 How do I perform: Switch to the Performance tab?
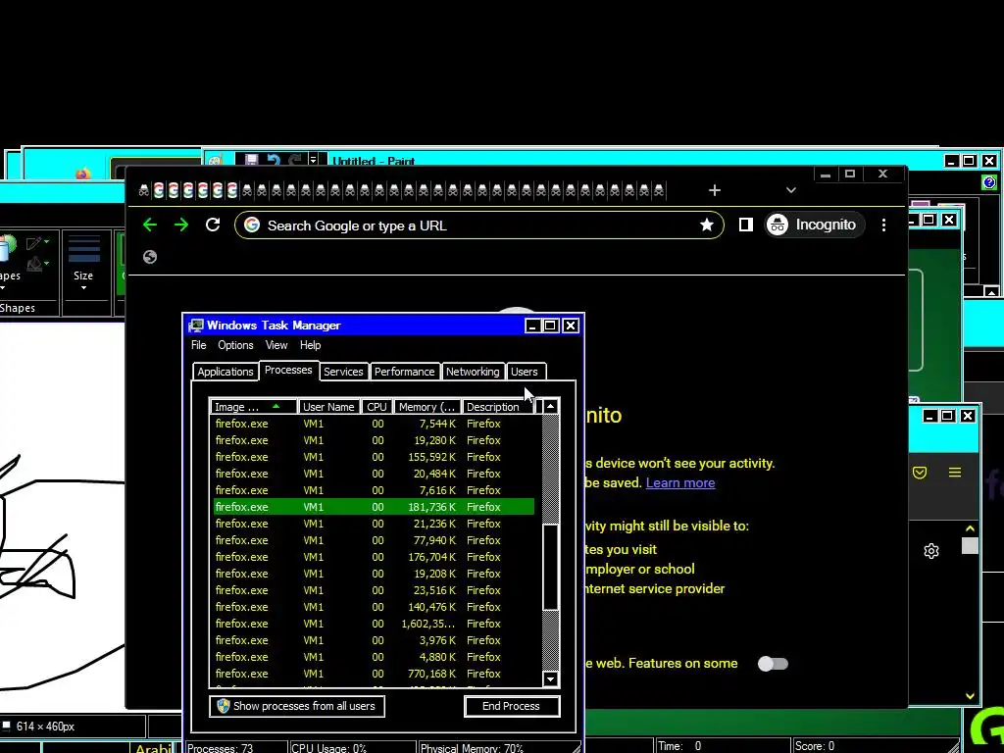pyautogui.click(x=404, y=372)
